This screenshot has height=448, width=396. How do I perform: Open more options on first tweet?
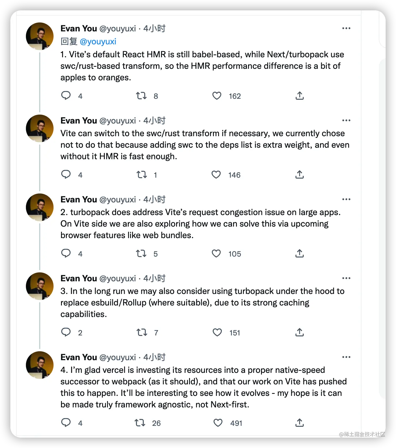[x=346, y=28]
